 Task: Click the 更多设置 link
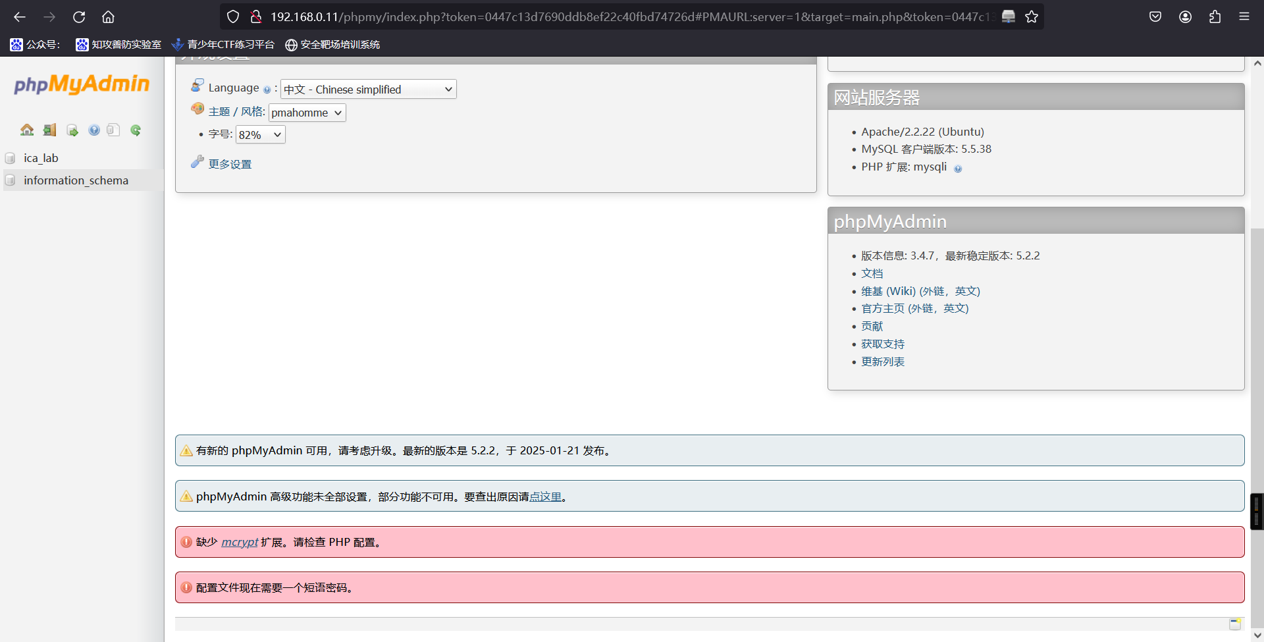[x=230, y=164]
